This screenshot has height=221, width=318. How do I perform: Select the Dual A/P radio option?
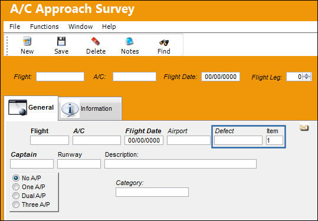point(16,196)
